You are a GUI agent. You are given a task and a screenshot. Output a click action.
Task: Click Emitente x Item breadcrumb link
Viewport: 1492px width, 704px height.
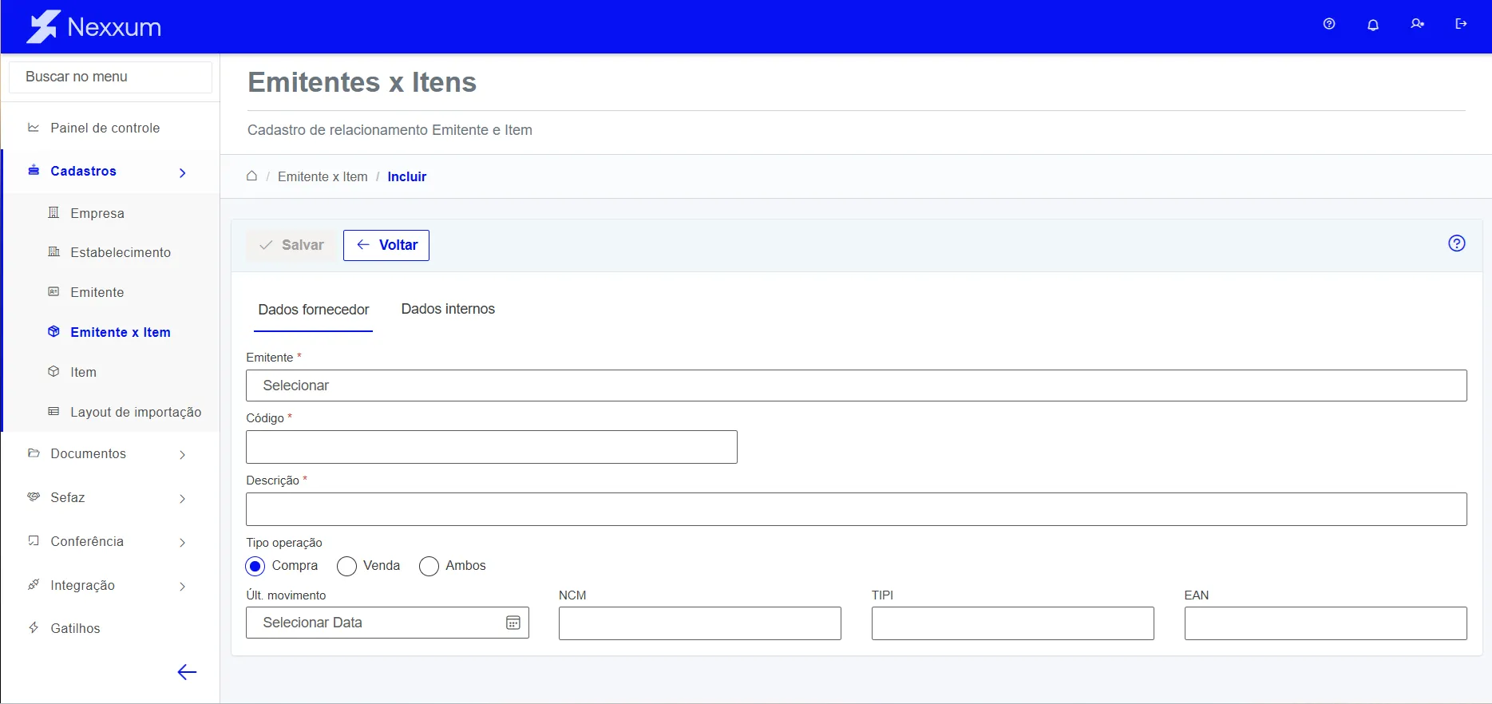click(x=323, y=176)
